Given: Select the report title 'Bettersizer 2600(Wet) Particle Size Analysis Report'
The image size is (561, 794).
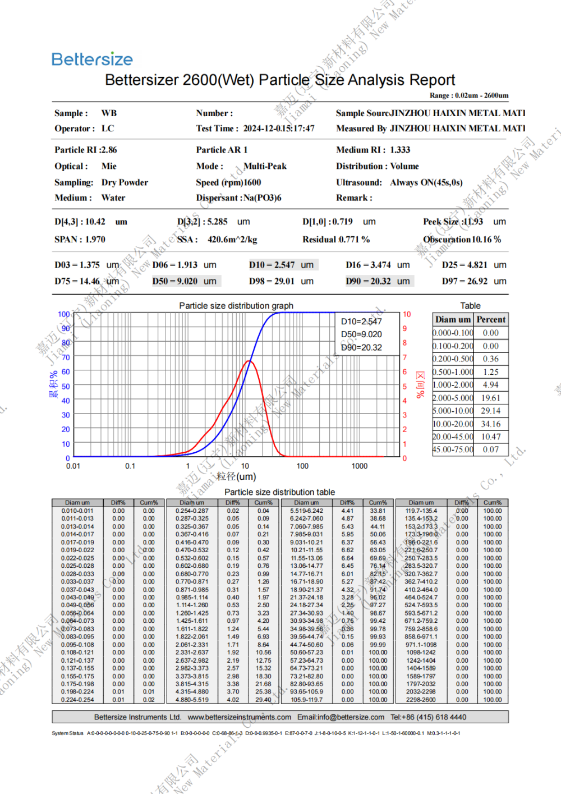Looking at the screenshot, I should coord(280,80).
